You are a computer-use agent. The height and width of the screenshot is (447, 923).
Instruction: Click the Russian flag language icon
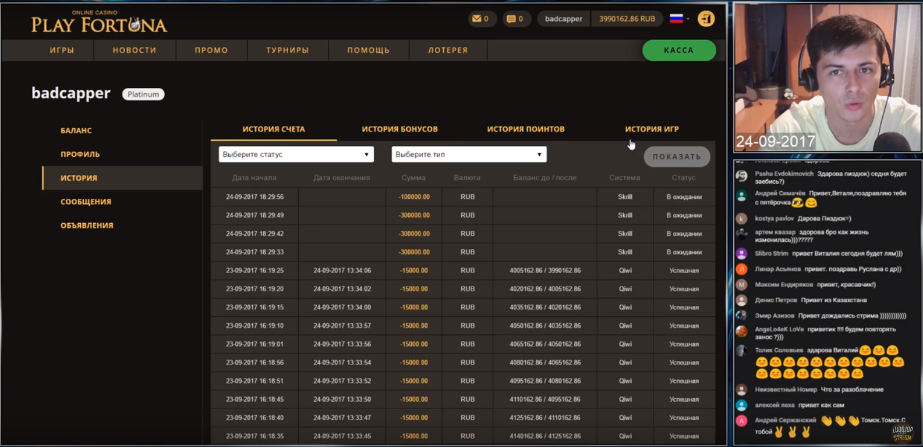[676, 19]
